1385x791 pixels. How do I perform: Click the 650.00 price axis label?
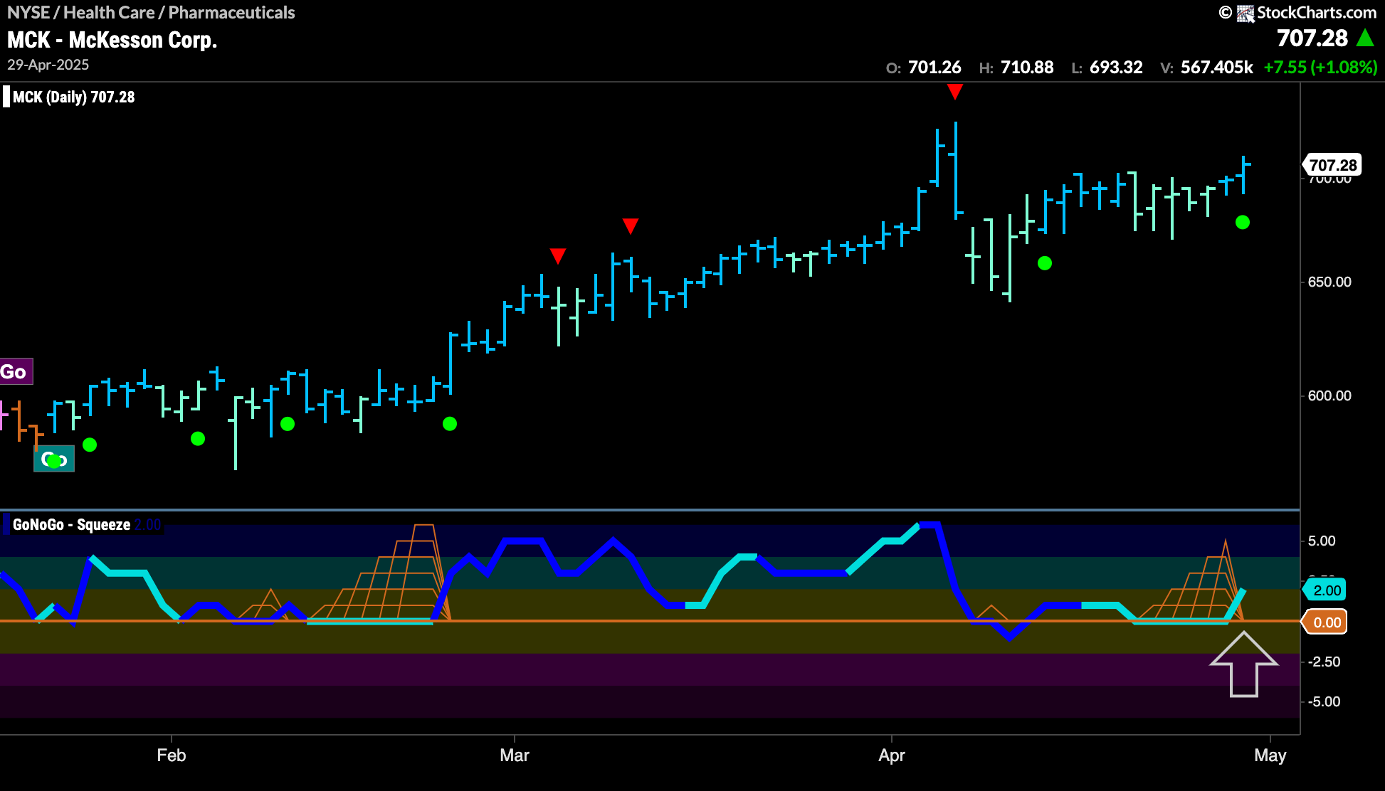click(1329, 282)
